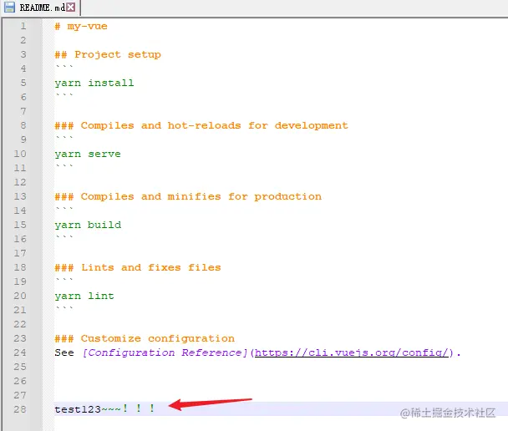Click 'Compiles and minifies for production' heading
508x431 pixels.
pyautogui.click(x=201, y=196)
